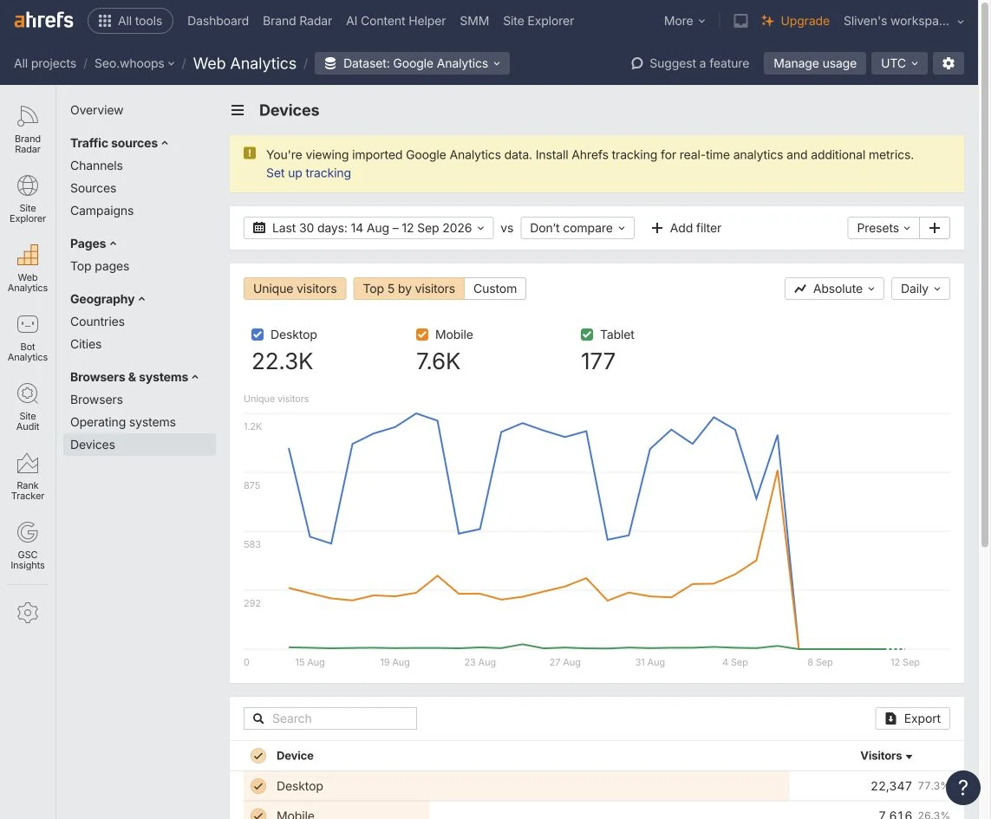Open the Absolute chart mode dropdown
The width and height of the screenshot is (991, 819).
point(833,289)
